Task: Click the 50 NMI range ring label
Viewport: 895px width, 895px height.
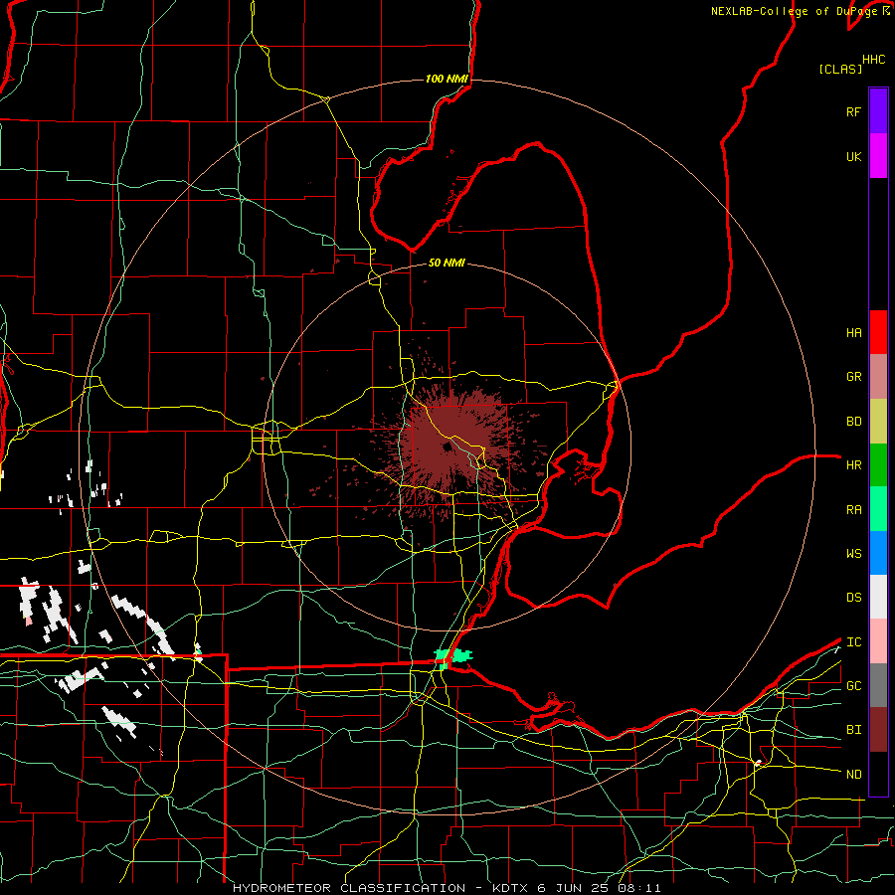Action: (447, 263)
